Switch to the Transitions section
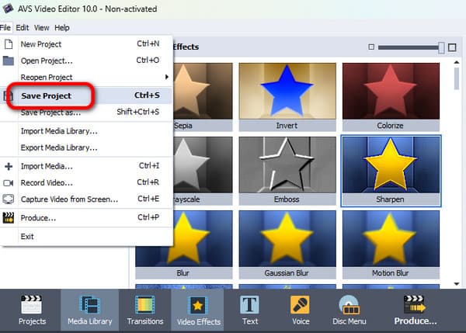Screen dimensions: 466x333 [145, 310]
